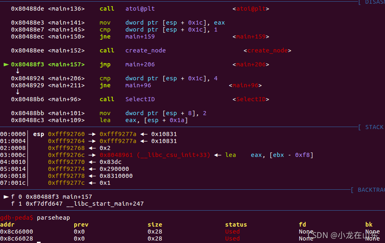The image size is (385, 243).
Task: Click the current instruction address 0x80488f3
Action: click(x=27, y=64)
